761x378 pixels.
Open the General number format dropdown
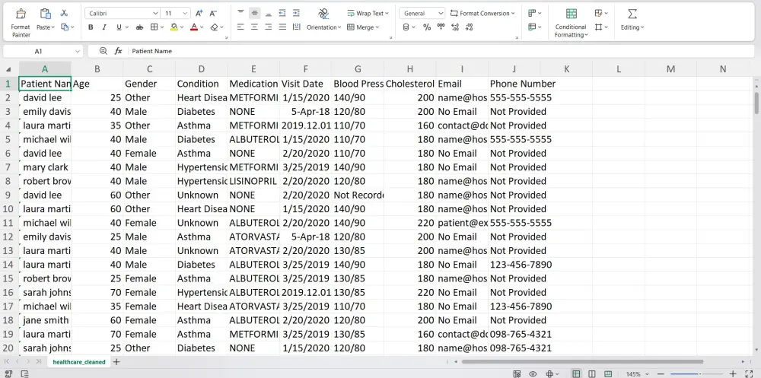[440, 13]
